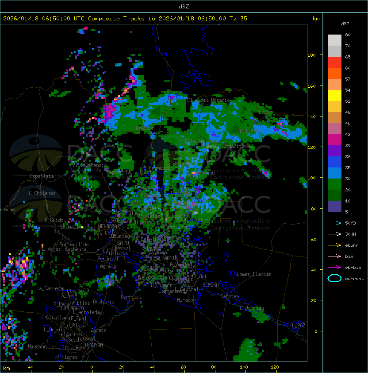
Task: Pick the yellow 51-54 dBZ color band
Action: (x=334, y=96)
